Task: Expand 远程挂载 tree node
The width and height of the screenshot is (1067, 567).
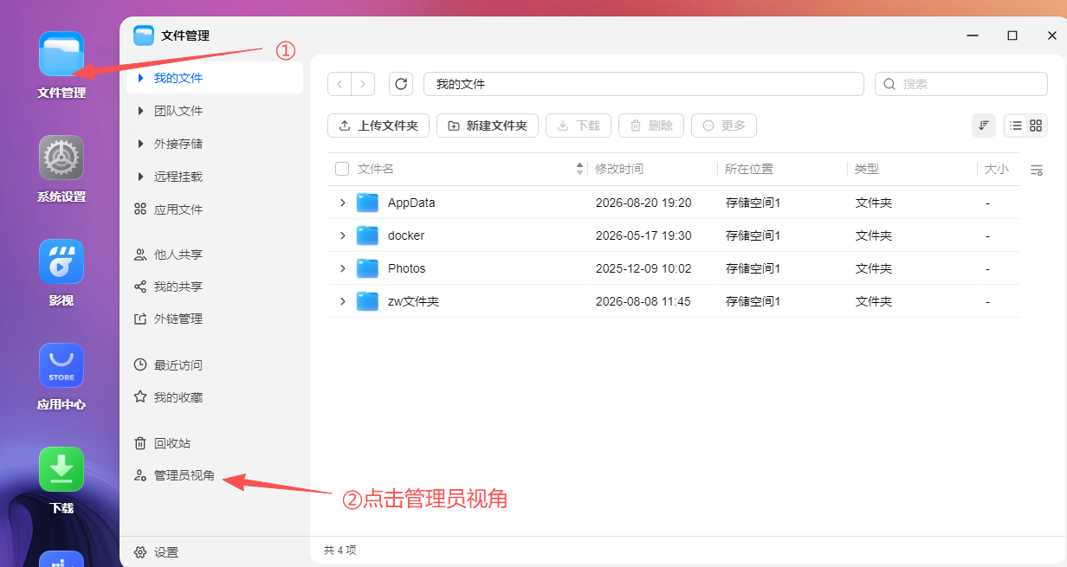Action: (x=141, y=177)
